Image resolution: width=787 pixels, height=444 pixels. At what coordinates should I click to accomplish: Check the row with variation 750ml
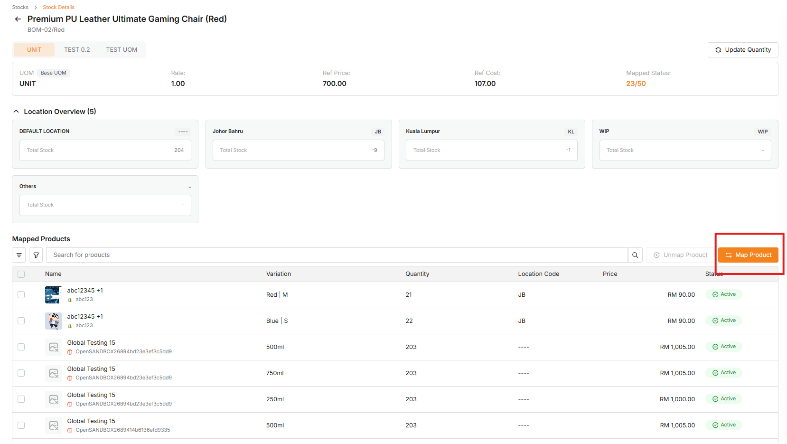click(21, 373)
